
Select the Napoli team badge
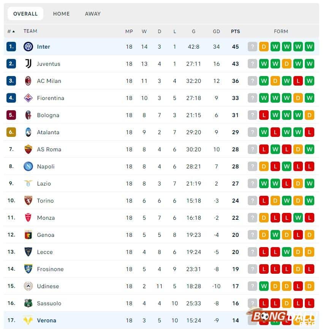click(x=28, y=166)
